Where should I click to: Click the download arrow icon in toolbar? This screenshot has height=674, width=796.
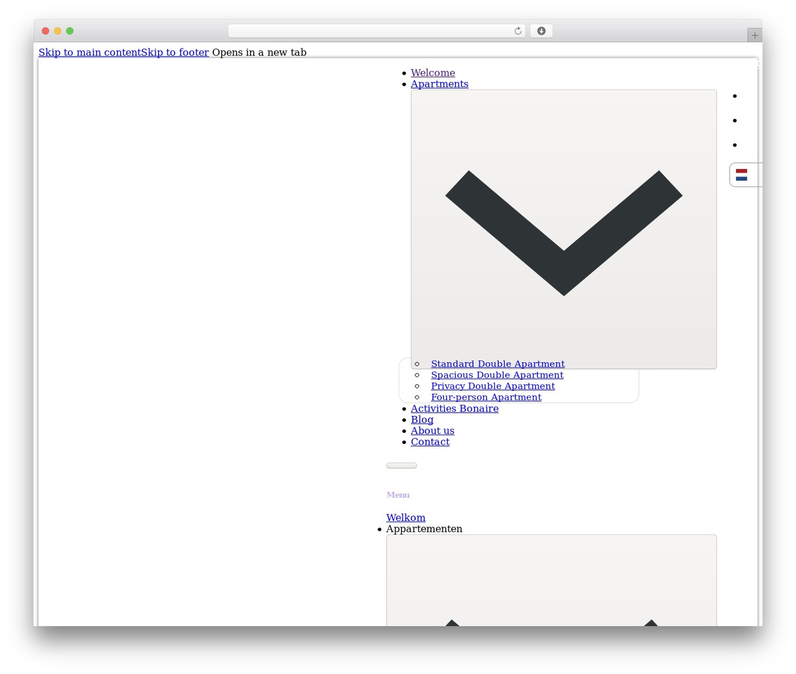pyautogui.click(x=541, y=31)
